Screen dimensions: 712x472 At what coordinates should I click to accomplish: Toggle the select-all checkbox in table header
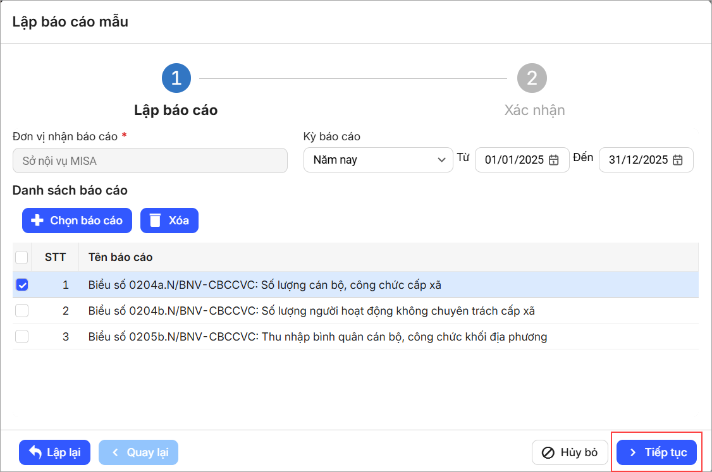[21, 257]
